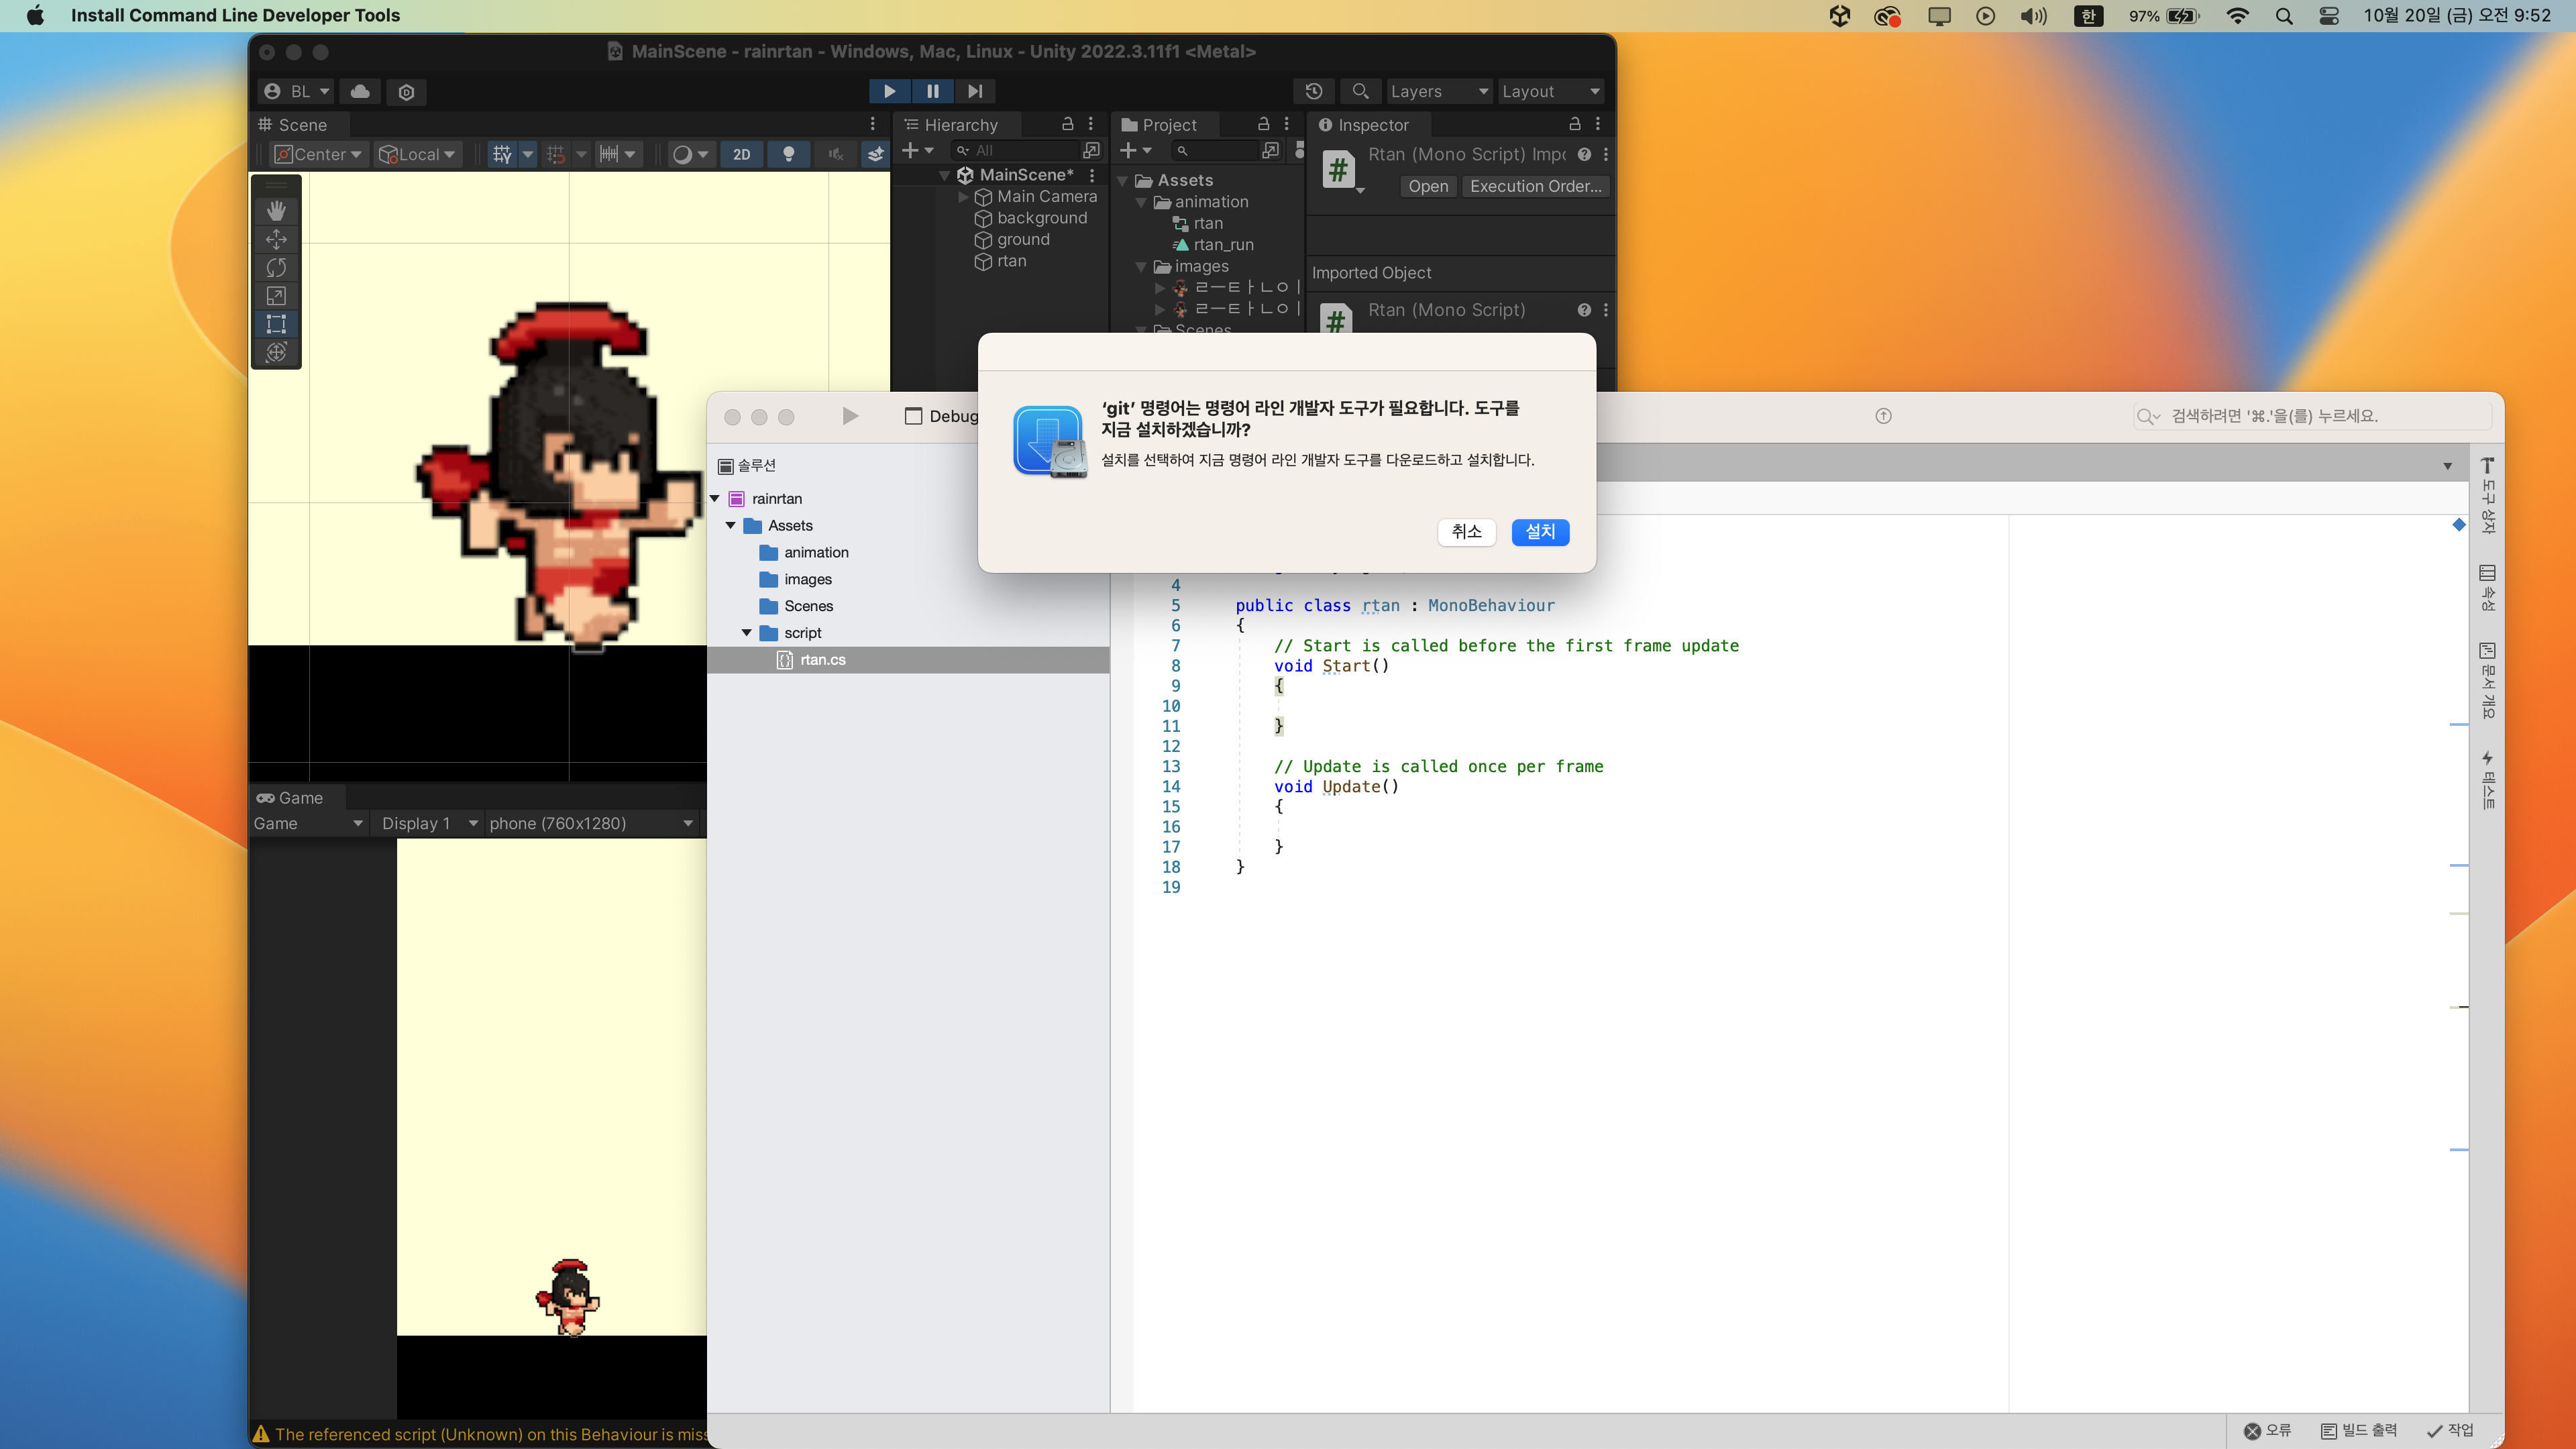
Task: Click the update indicator in Visual Studio toolbar
Action: coord(1883,416)
